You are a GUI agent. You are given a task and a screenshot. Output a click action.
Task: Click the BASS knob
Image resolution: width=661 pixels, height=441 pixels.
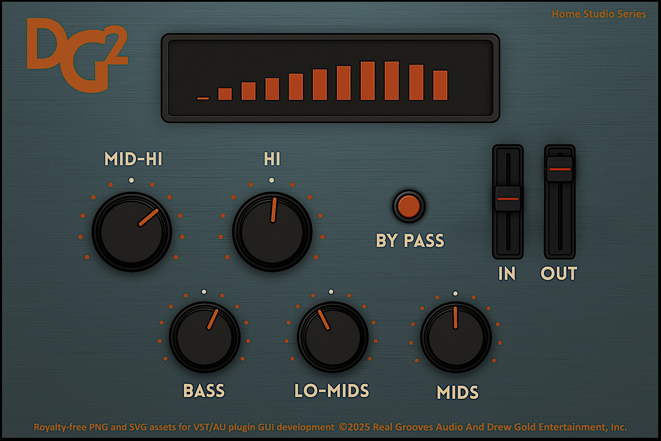204,337
